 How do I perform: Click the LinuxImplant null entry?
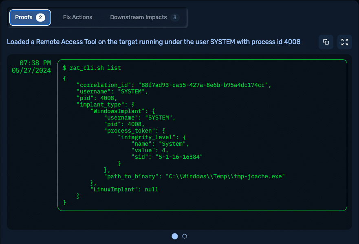pos(124,189)
